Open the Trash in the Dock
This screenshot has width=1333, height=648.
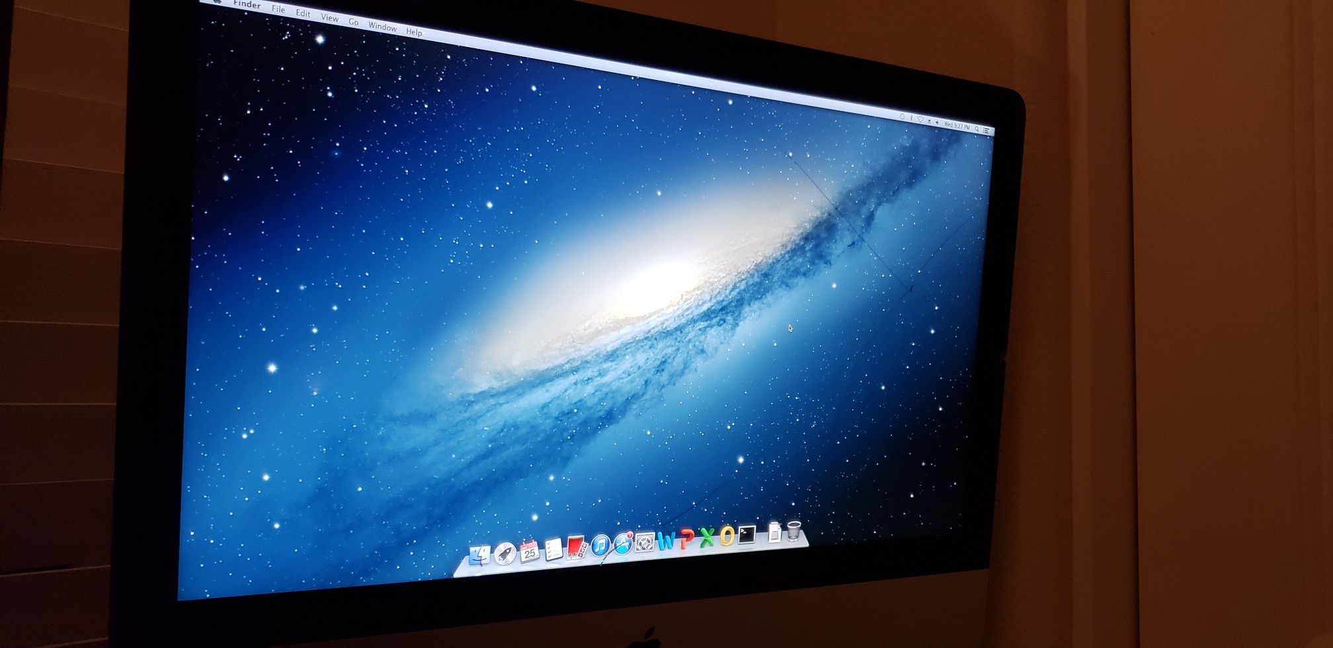coord(794,530)
